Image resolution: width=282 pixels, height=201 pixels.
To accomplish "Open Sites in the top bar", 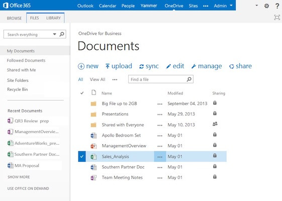I will coord(193,6).
